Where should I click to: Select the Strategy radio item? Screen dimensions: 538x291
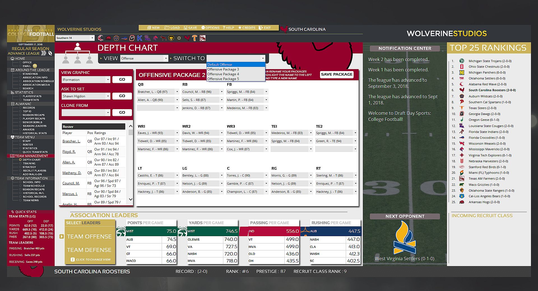click(x=20, y=167)
